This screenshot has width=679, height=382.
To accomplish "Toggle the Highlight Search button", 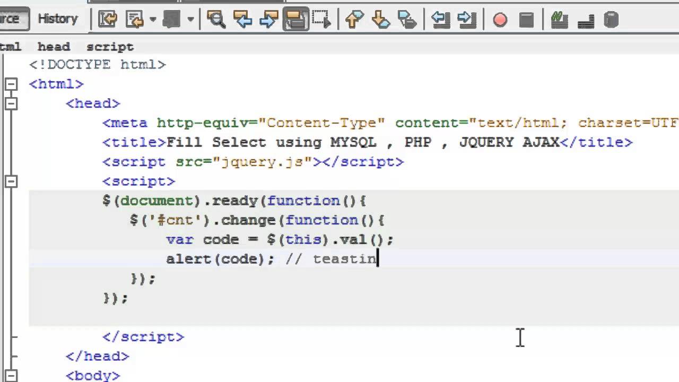I will coord(296,20).
